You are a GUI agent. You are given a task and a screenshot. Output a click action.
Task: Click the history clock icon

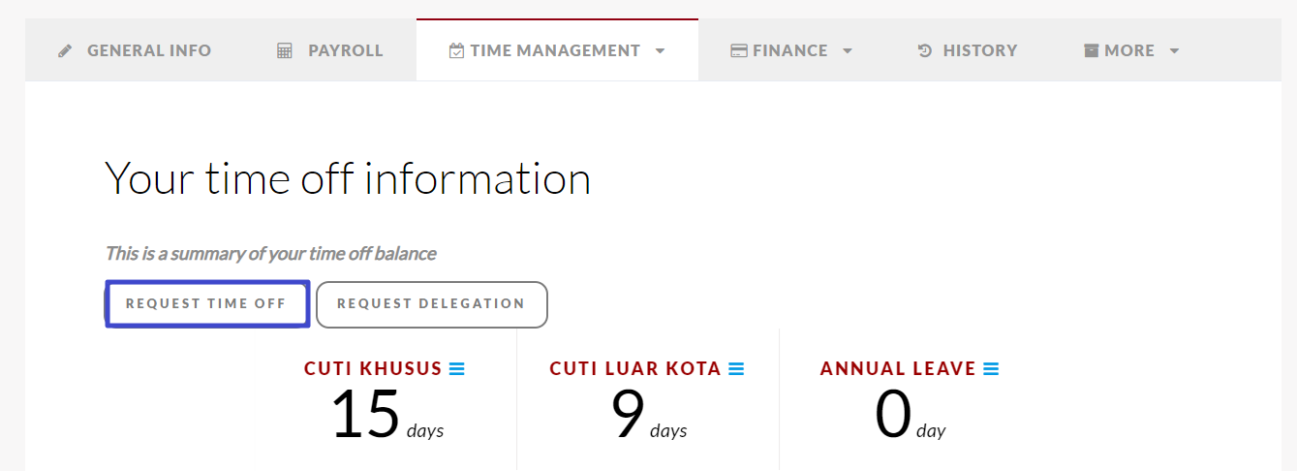coord(925,50)
